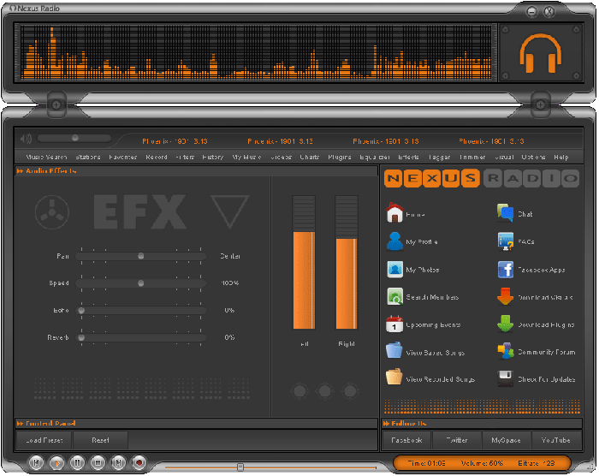The width and height of the screenshot is (599, 476).
Task: Click the Speed slider handle
Action: coord(141,283)
